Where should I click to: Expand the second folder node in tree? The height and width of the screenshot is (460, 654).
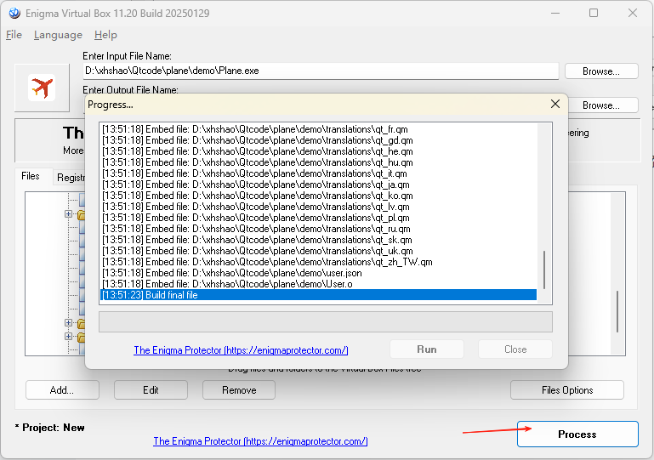tap(68, 323)
